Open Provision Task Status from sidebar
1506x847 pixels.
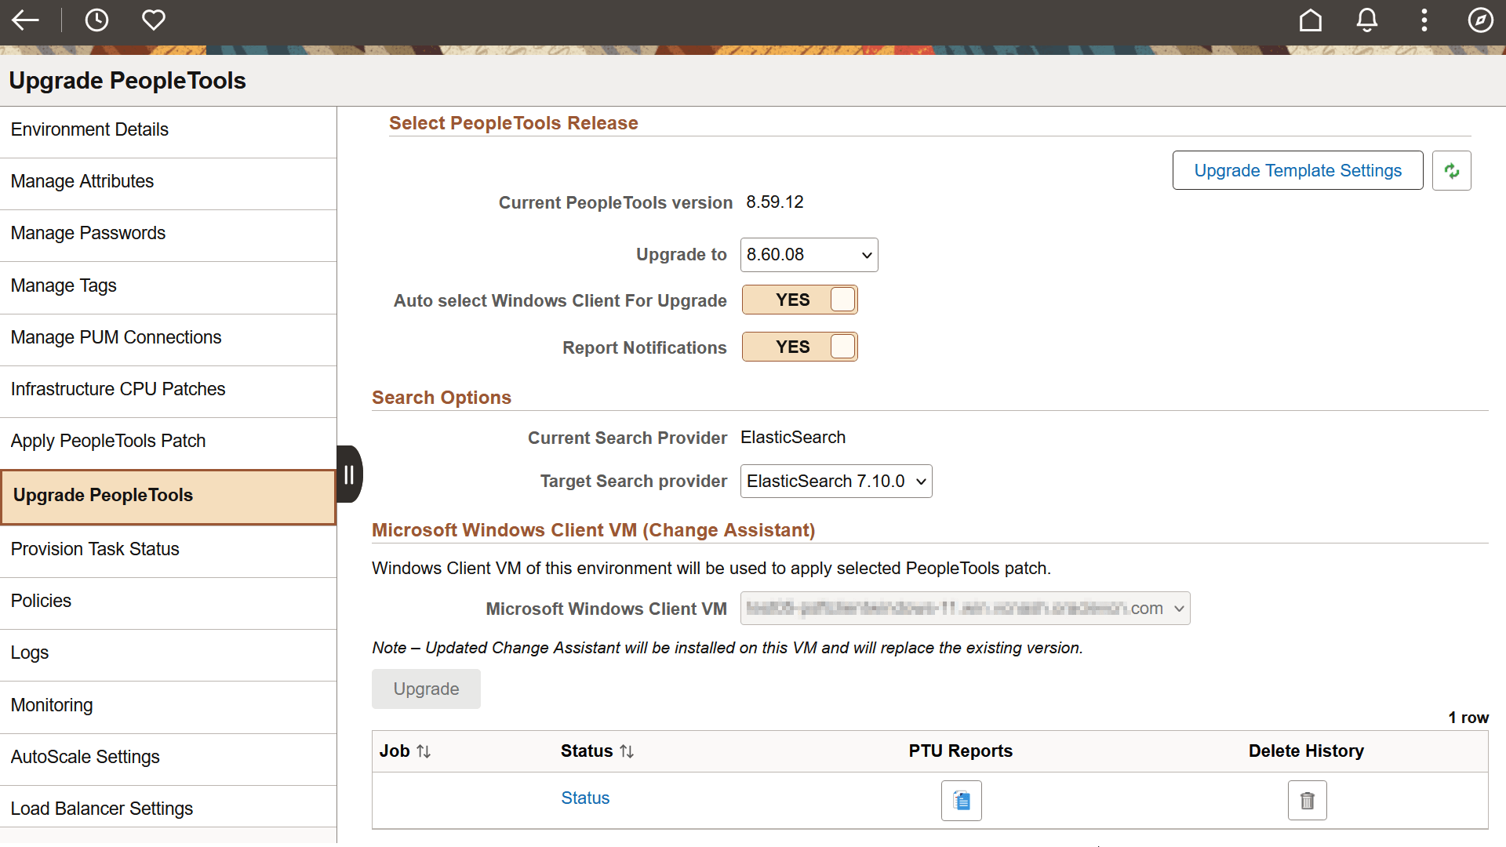(95, 549)
